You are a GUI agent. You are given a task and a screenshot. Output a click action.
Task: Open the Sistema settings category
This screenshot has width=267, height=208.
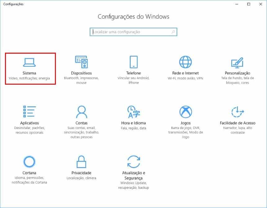30,66
